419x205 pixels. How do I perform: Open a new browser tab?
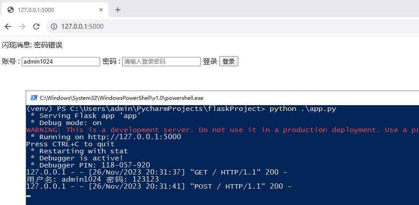point(118,10)
